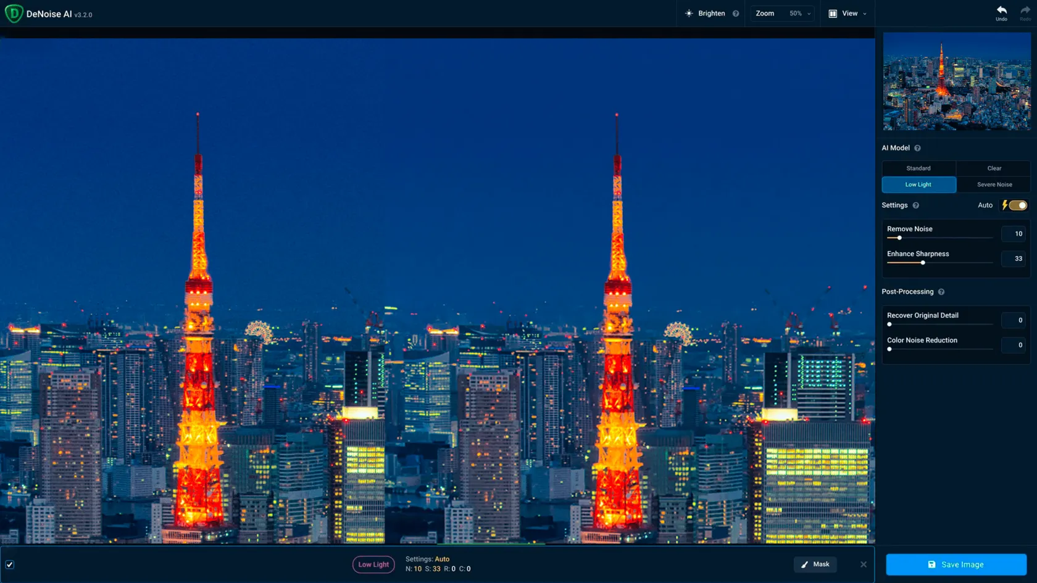Click the Brighten help question mark
1037x583 pixels.
pos(736,13)
